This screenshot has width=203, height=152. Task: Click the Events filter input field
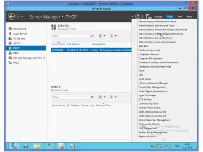coord(71,97)
